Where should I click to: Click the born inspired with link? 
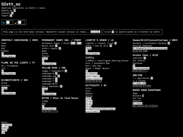(145, 106)
